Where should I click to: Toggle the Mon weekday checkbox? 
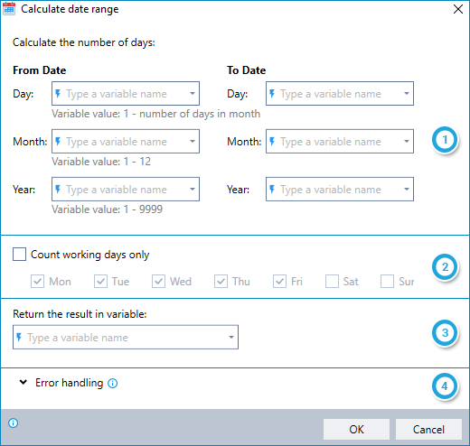coord(37,282)
